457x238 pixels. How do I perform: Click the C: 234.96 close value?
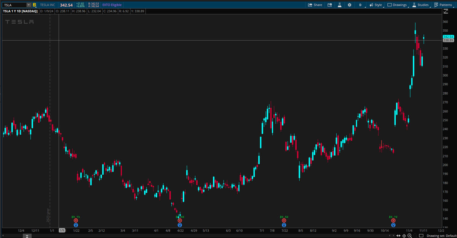pyautogui.click(x=110, y=11)
